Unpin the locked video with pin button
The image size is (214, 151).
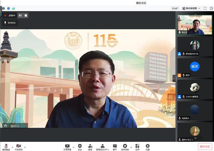[10, 23]
